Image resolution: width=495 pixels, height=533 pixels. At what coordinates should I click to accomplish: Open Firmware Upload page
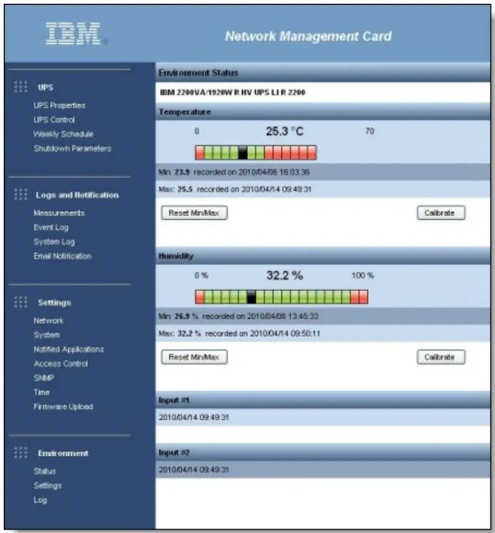[64, 407]
